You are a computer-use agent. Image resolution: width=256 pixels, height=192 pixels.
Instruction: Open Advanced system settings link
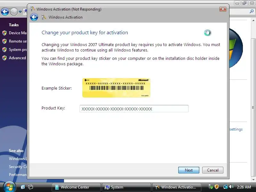click(x=18, y=58)
